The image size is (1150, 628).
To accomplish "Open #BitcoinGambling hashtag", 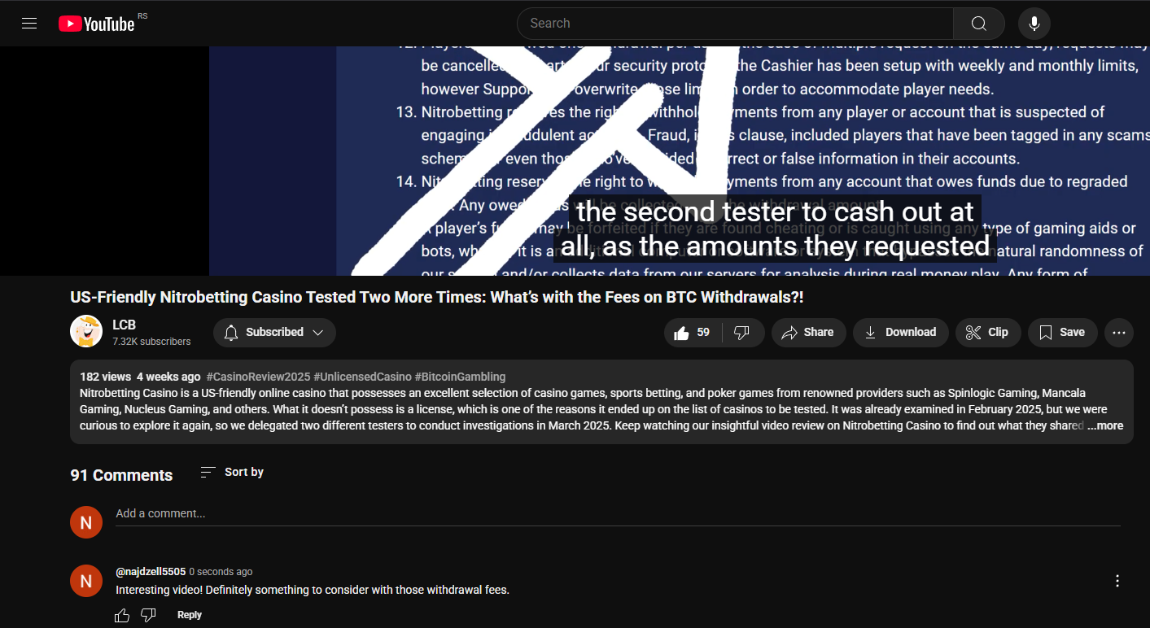I will point(460,377).
